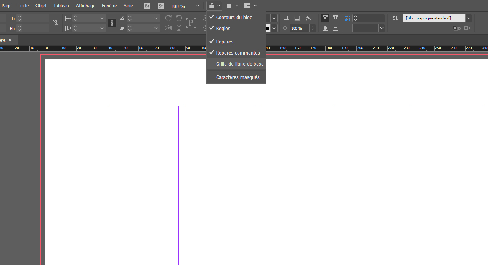Click the view options icon
Screen dimensions: 488x265
[211, 6]
